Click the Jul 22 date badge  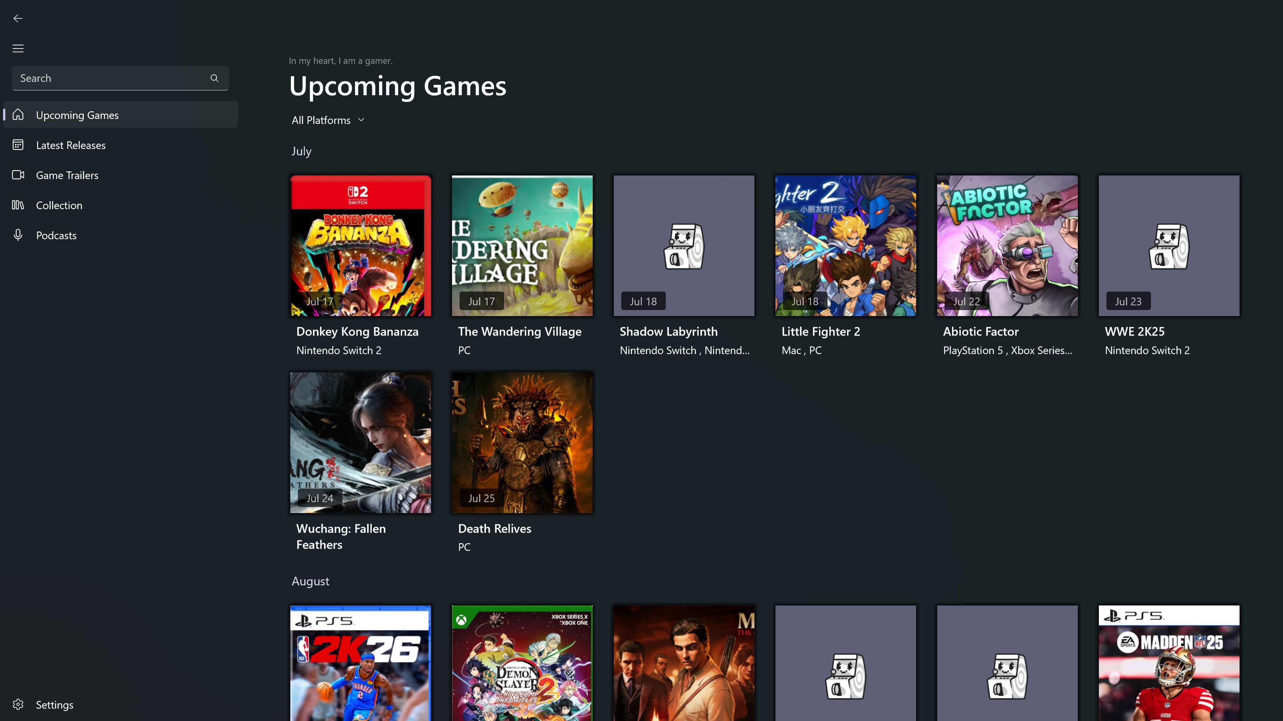click(966, 301)
